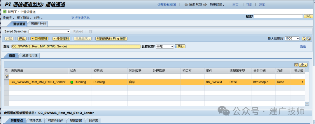Click the magnifier search icon in toolbar

tap(309, 38)
